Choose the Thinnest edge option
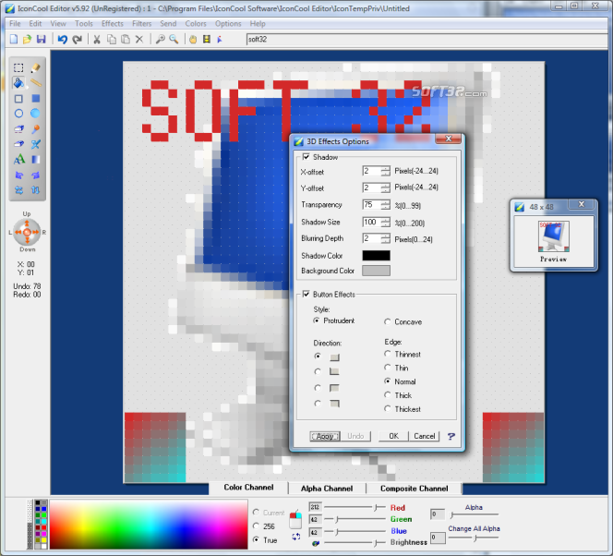Screen dimensions: 613x556 point(388,354)
